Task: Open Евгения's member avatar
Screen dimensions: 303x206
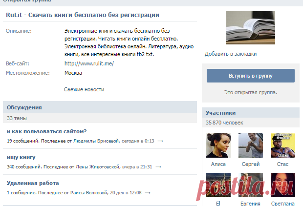Action: tap(251, 185)
